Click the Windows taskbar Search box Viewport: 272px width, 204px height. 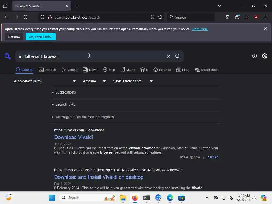88,198
